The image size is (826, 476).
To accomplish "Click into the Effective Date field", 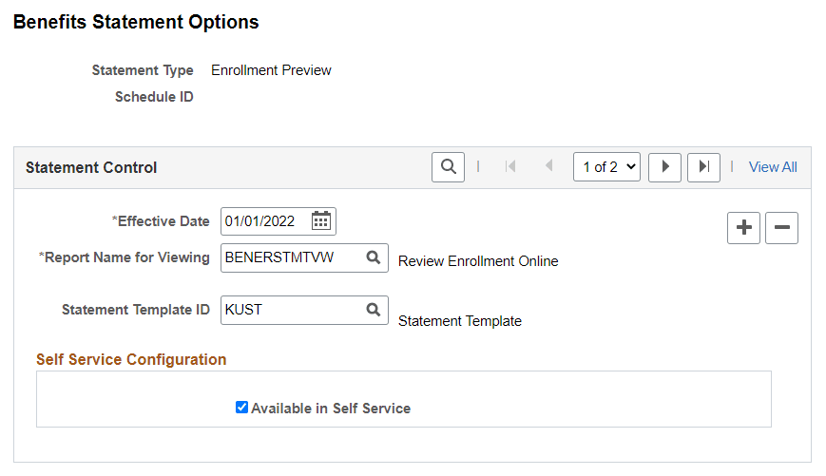I will click(265, 221).
